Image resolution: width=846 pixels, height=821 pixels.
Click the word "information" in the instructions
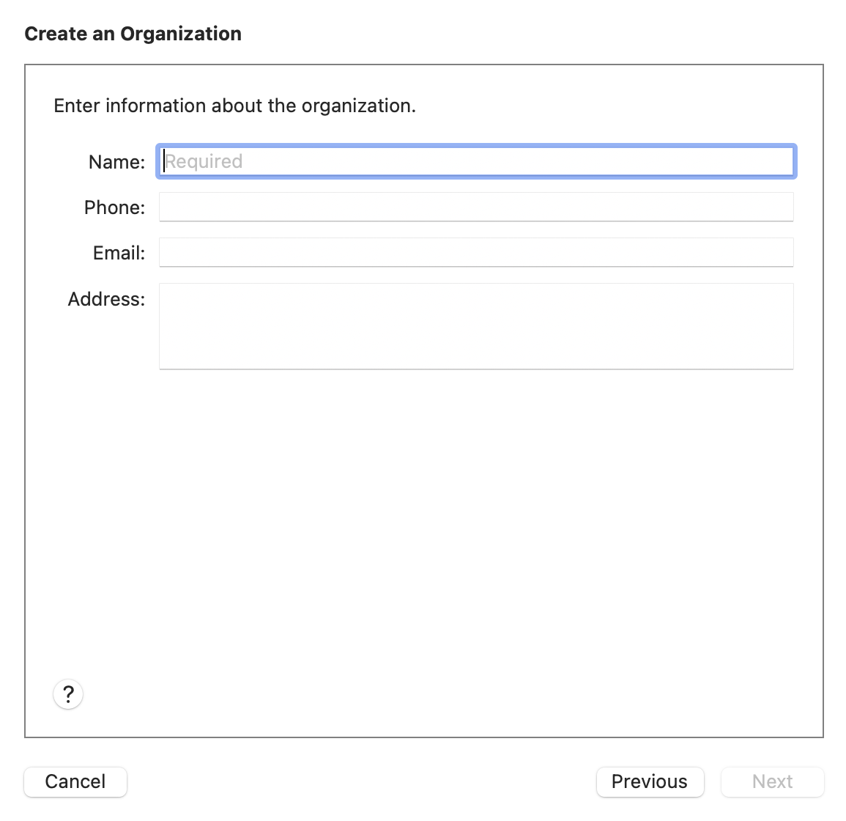(155, 106)
